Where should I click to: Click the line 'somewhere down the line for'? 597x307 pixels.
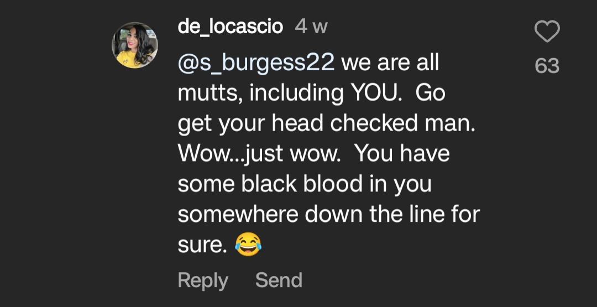328,215
